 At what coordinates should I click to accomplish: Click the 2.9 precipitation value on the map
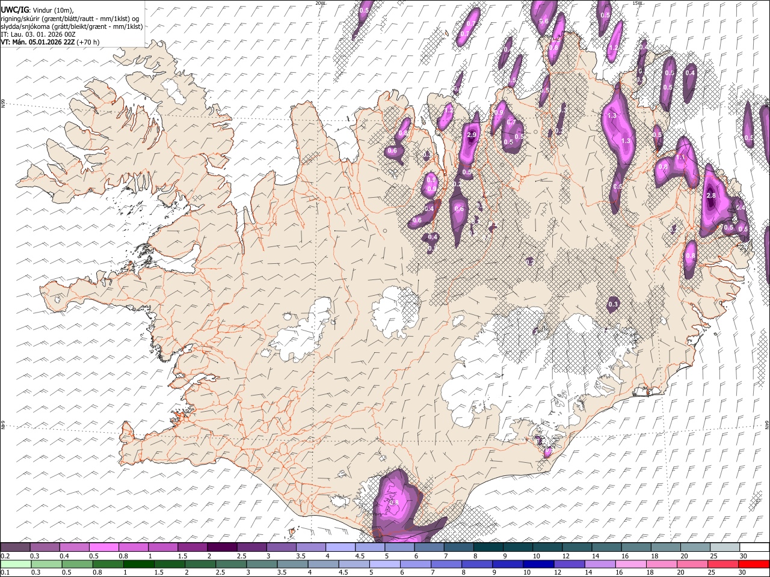coord(472,135)
